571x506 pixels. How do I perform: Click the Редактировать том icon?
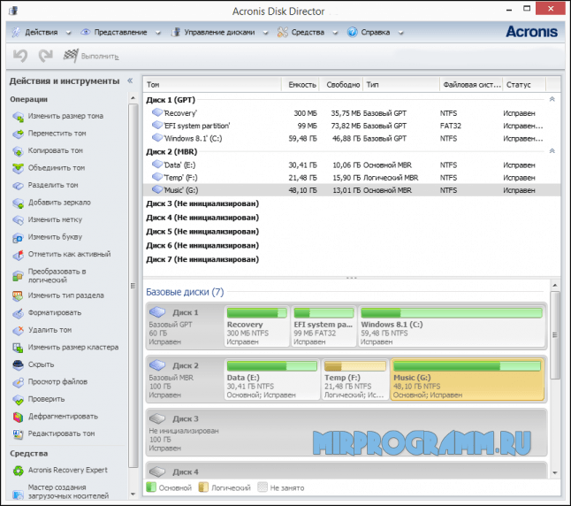[18, 433]
